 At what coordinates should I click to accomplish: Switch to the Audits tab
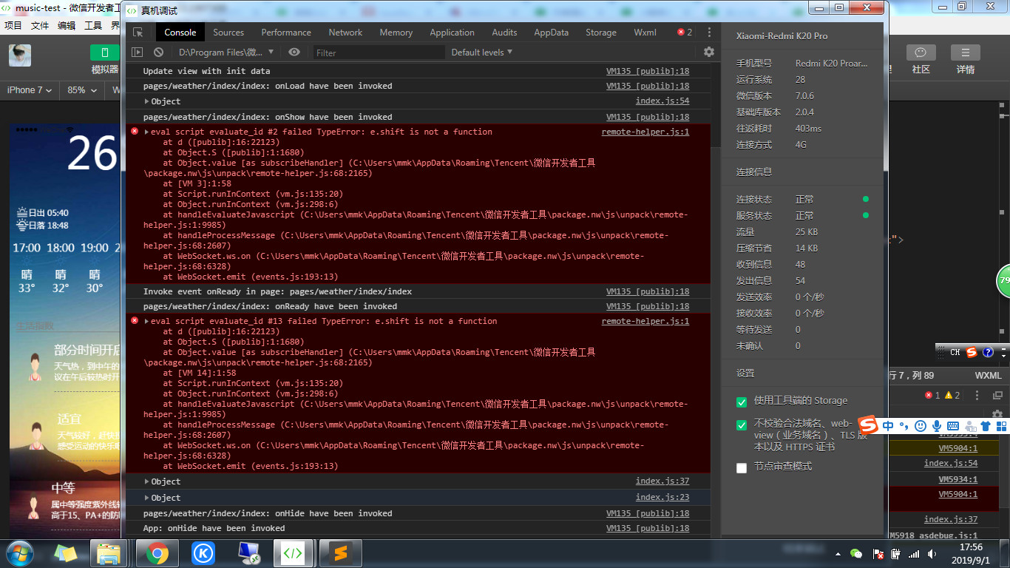[x=504, y=33]
